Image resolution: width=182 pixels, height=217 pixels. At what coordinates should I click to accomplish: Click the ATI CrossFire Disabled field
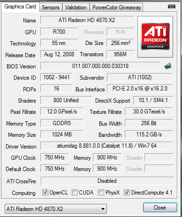tap(107, 181)
